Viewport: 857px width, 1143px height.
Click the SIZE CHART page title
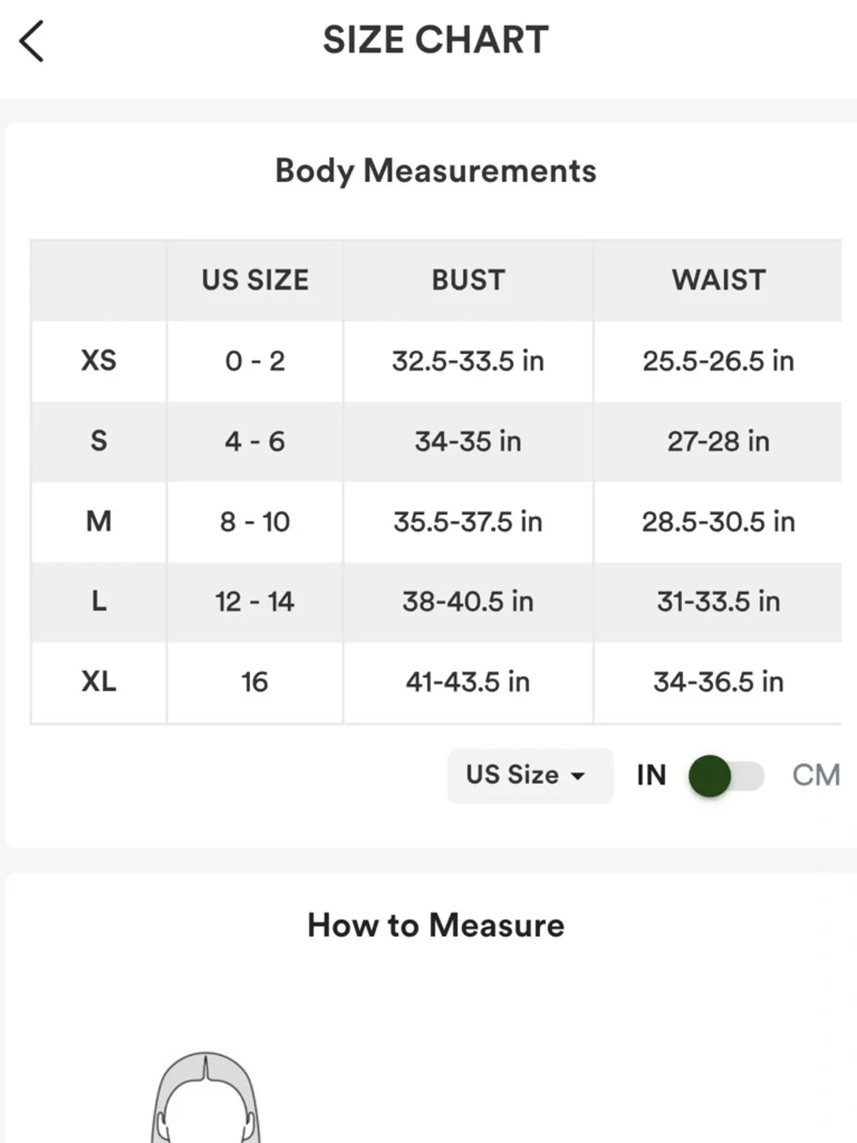435,40
